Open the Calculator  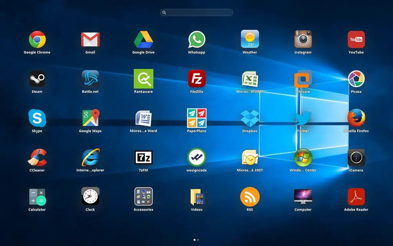coord(37,197)
